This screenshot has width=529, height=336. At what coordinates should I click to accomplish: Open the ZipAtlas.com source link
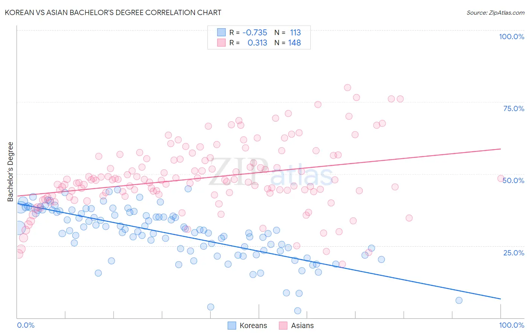tap(496, 12)
